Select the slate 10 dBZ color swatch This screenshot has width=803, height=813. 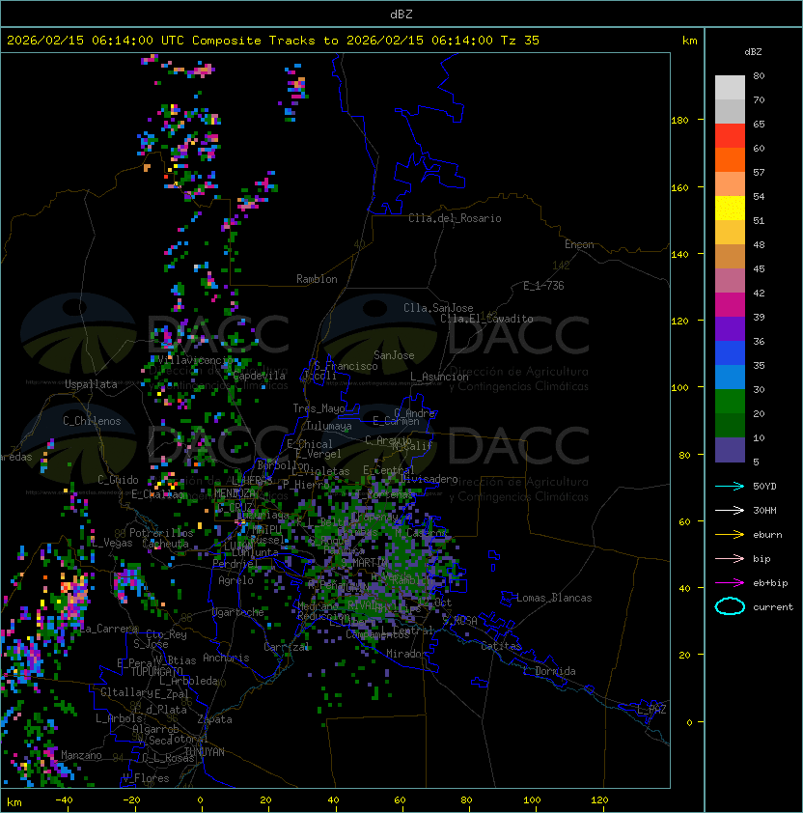[730, 450]
